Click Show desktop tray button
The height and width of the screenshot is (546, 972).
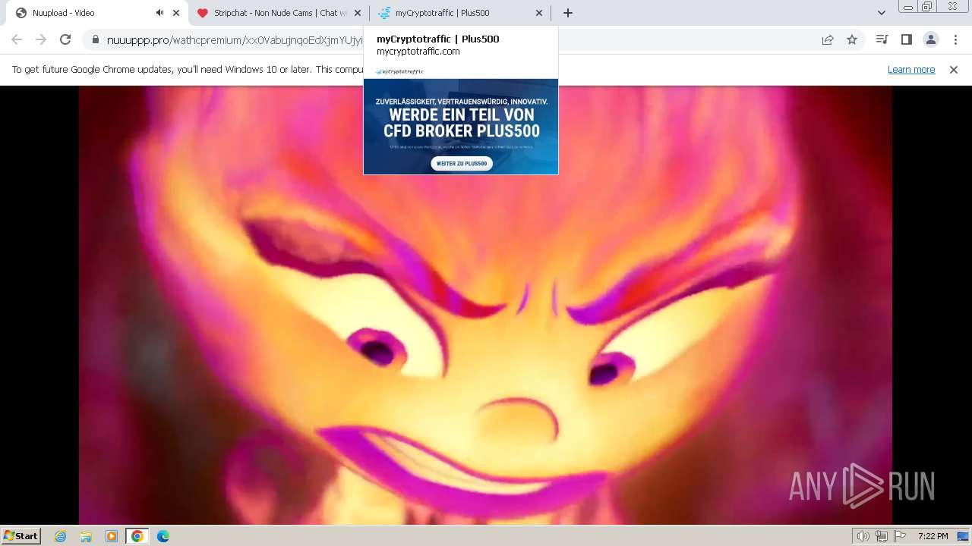pos(964,536)
